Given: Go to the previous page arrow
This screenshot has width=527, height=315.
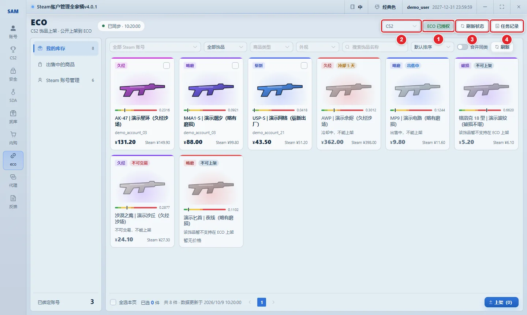Looking at the screenshot, I should [250, 302].
